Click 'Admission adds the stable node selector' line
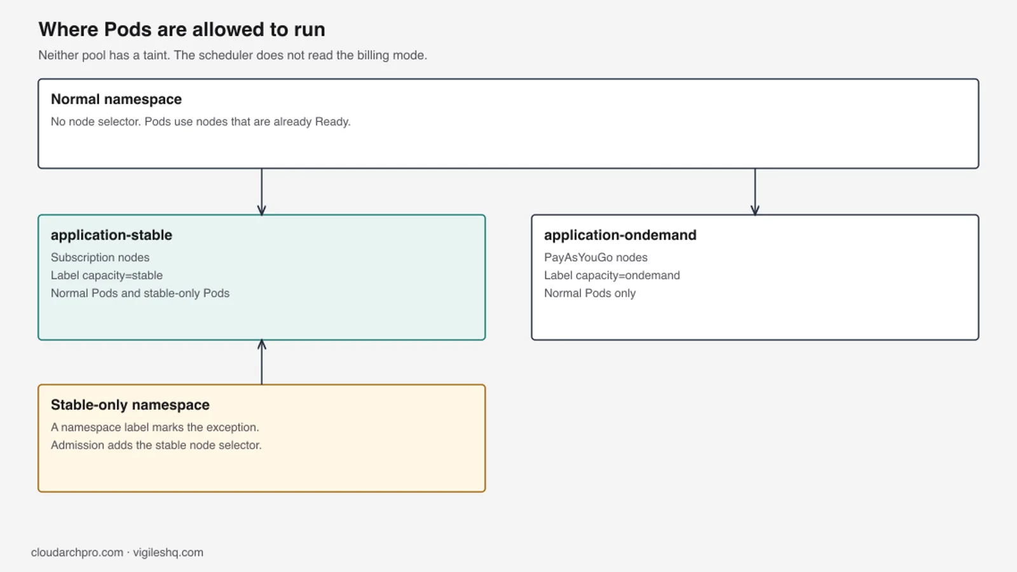This screenshot has height=572, width=1017. (156, 445)
